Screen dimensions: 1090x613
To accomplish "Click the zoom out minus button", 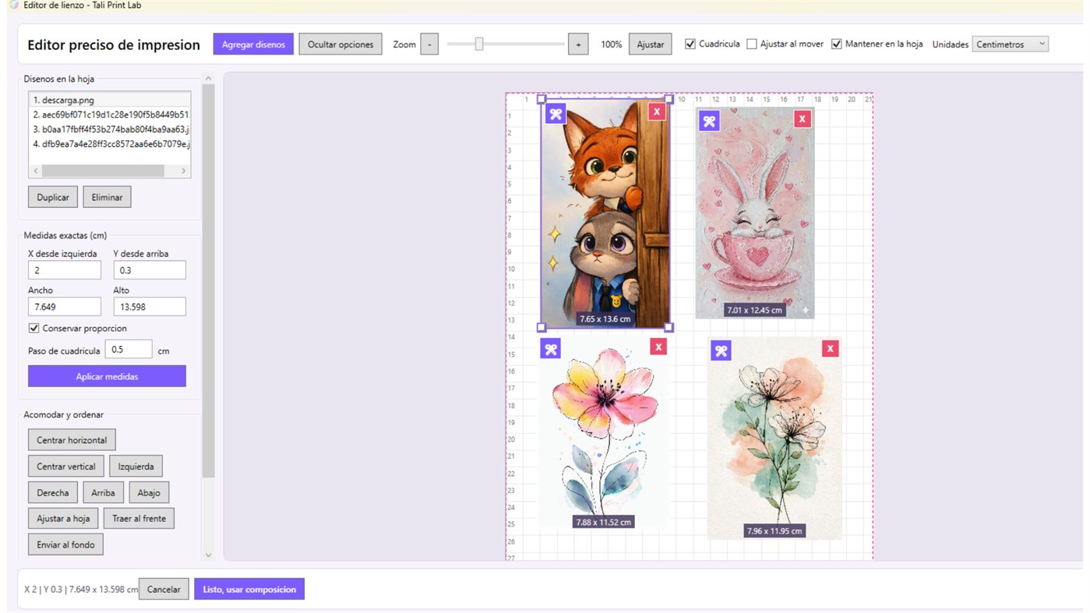I will pos(429,44).
